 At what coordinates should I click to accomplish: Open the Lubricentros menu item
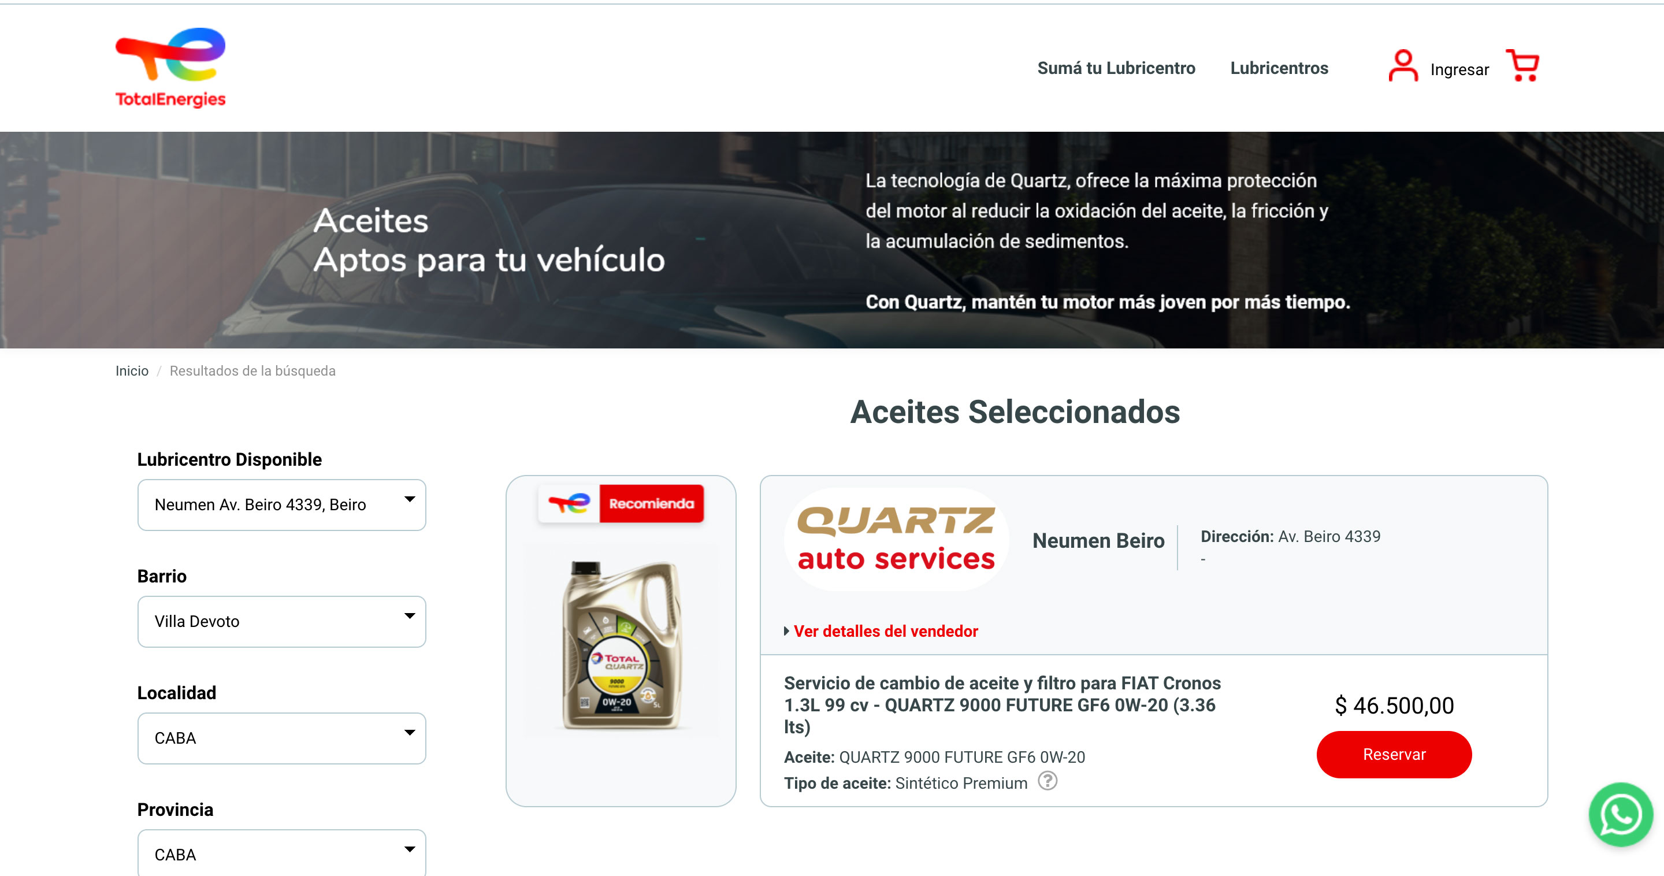click(1279, 68)
